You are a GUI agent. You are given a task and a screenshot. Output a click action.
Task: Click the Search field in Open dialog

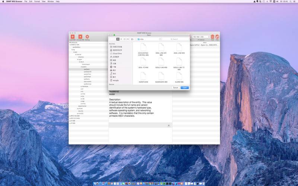click(175, 39)
